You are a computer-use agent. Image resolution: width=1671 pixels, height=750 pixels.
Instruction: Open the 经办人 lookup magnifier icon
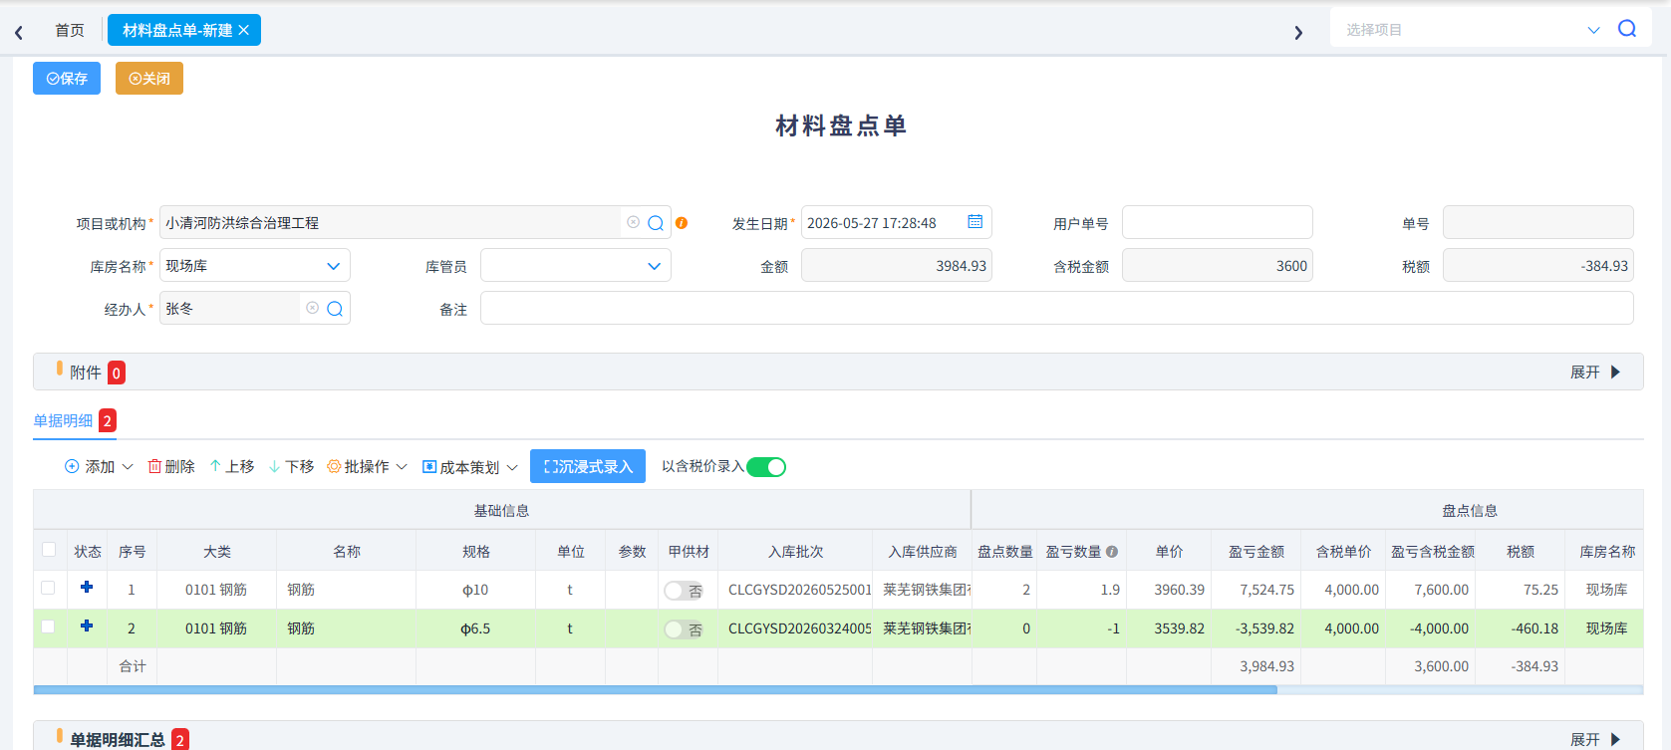tap(335, 309)
